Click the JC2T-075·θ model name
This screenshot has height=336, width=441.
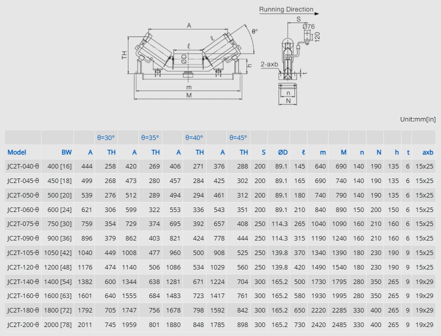(x=23, y=224)
